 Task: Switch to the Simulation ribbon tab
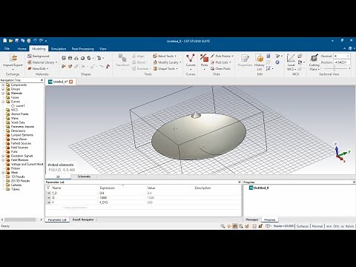coord(59,49)
